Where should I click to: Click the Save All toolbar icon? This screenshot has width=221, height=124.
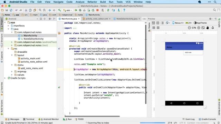[x=7, y=10]
